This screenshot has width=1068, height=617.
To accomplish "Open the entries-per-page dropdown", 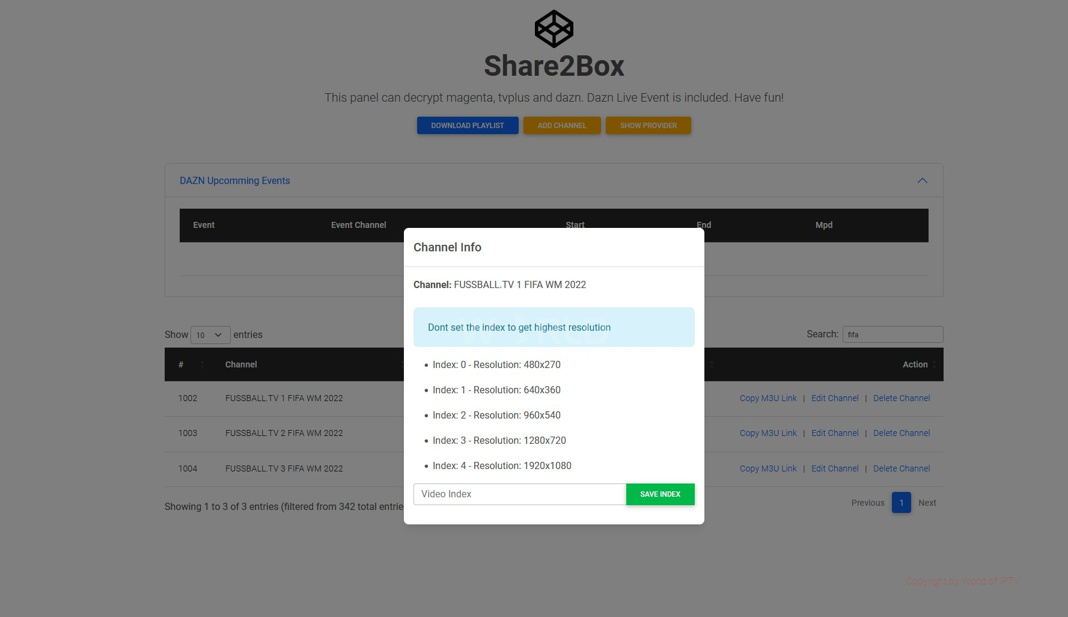I will (210, 335).
